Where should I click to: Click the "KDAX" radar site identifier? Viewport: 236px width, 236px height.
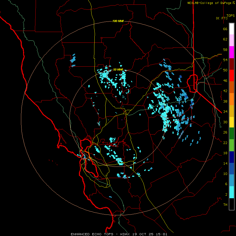point(126,234)
